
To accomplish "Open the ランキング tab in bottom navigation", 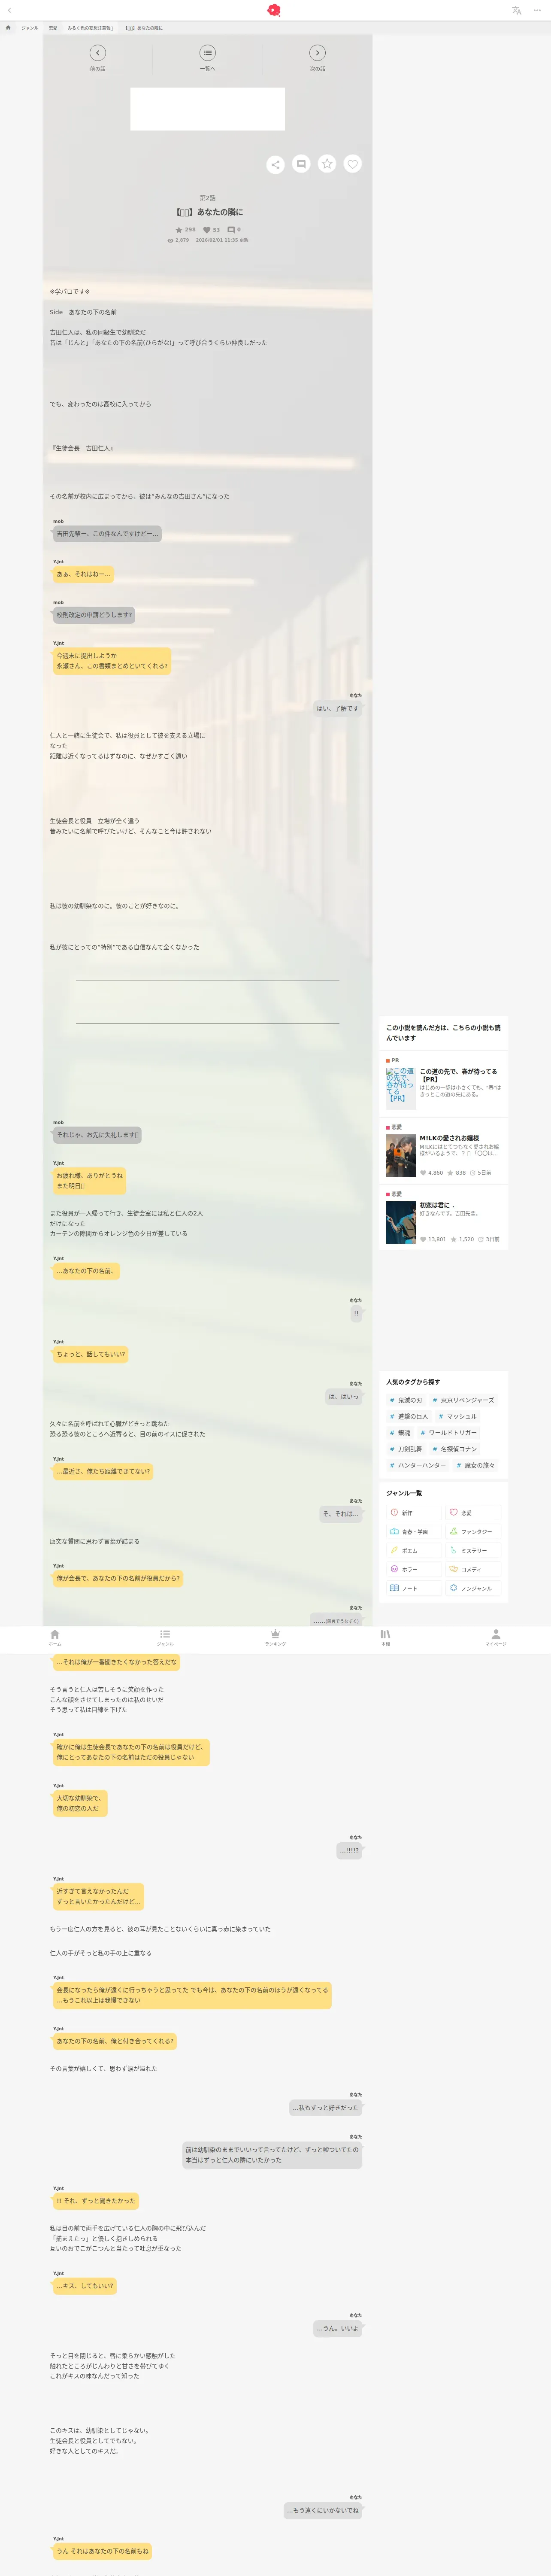I will 275,1637.
